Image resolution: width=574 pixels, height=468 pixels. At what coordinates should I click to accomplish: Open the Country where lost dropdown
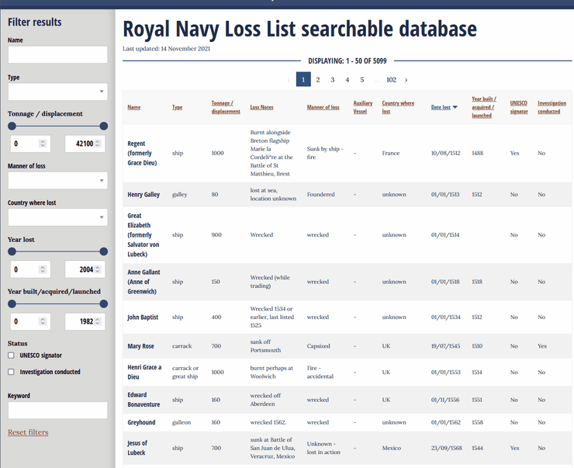[x=57, y=218]
